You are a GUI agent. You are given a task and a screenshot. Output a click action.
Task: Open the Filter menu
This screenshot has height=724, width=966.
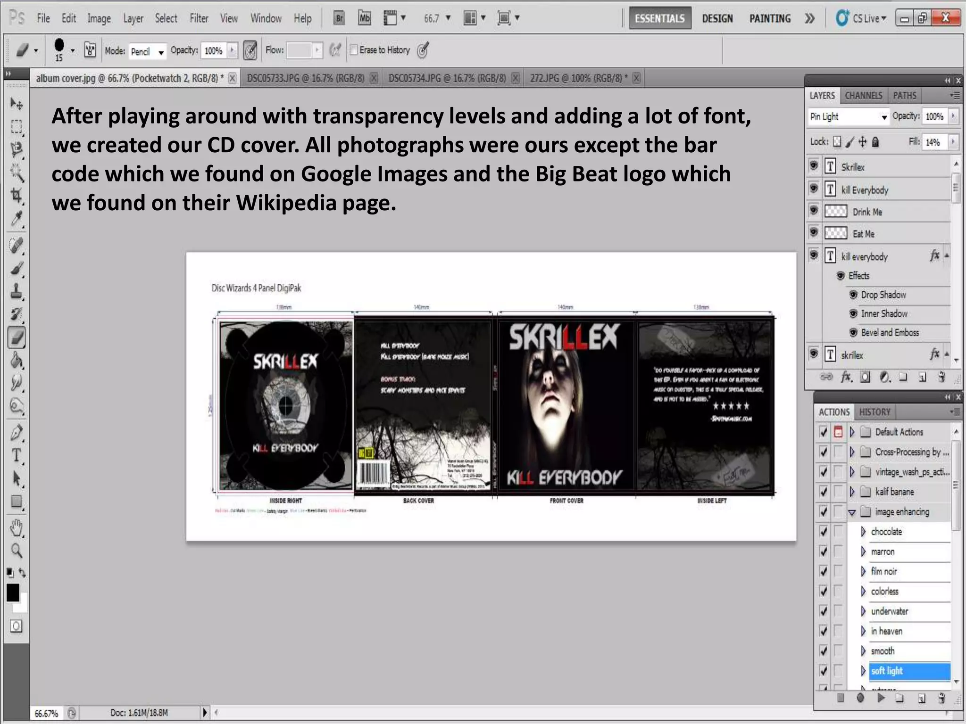point(199,18)
